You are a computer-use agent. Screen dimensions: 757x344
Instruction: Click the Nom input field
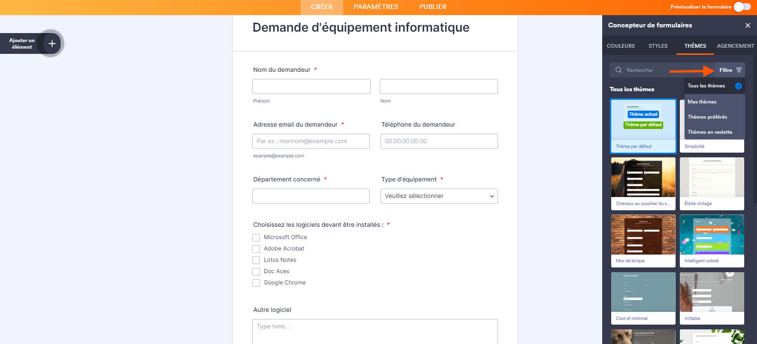[x=439, y=86]
